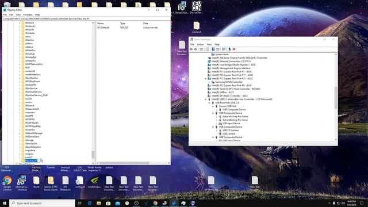The image size is (368, 207).
Task: Select Intel(R) SMBus - A323 device
Action: [x=223, y=93]
